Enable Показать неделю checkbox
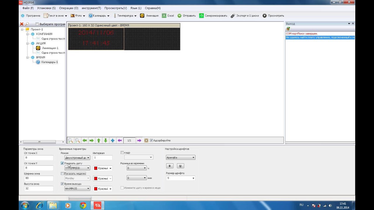The width and height of the screenshot is (374, 210). coord(62,174)
